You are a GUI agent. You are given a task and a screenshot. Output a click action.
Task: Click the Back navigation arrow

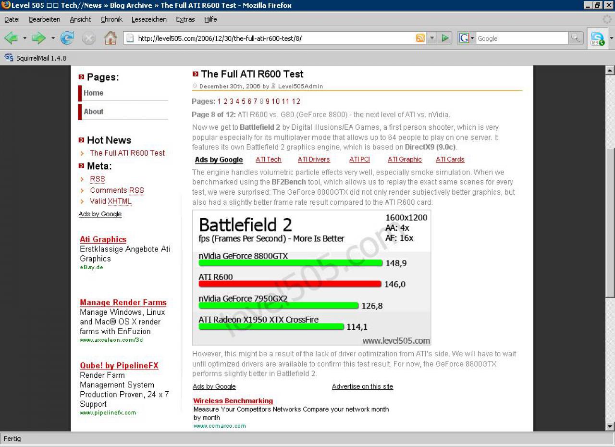[x=11, y=38]
